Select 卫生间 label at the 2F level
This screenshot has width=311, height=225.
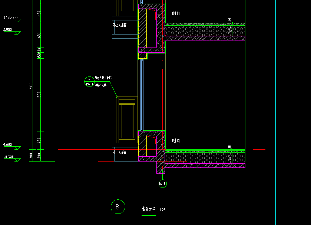point(176,13)
